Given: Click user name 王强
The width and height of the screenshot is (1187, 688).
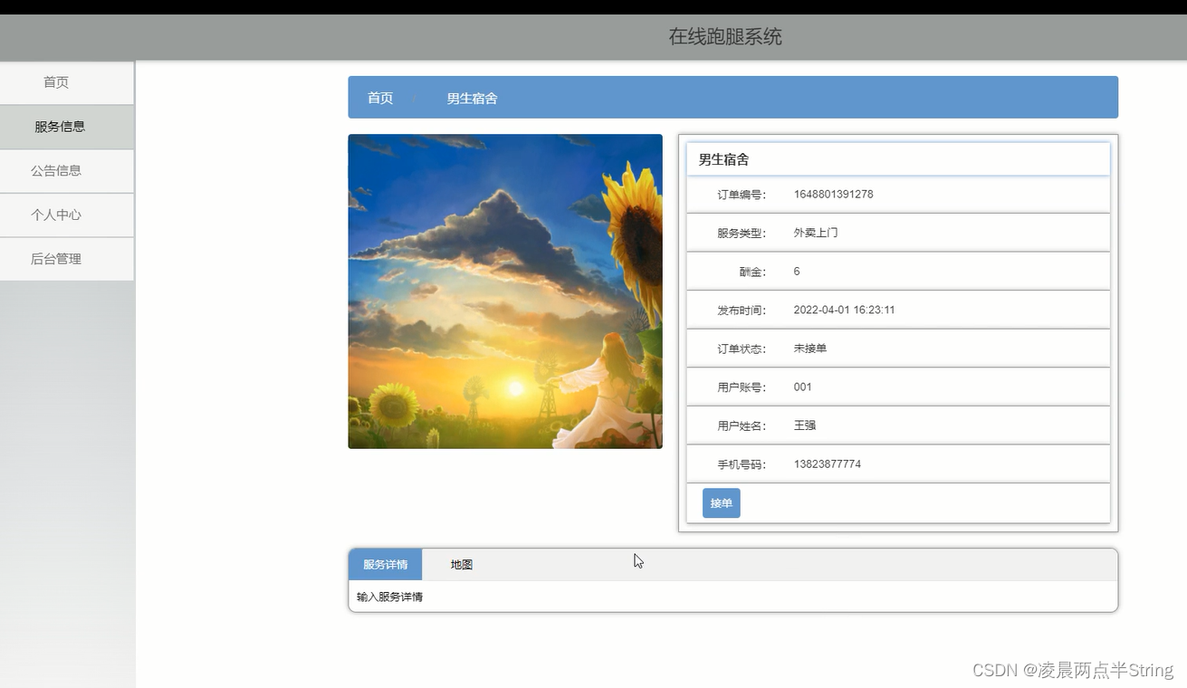Looking at the screenshot, I should pos(805,425).
